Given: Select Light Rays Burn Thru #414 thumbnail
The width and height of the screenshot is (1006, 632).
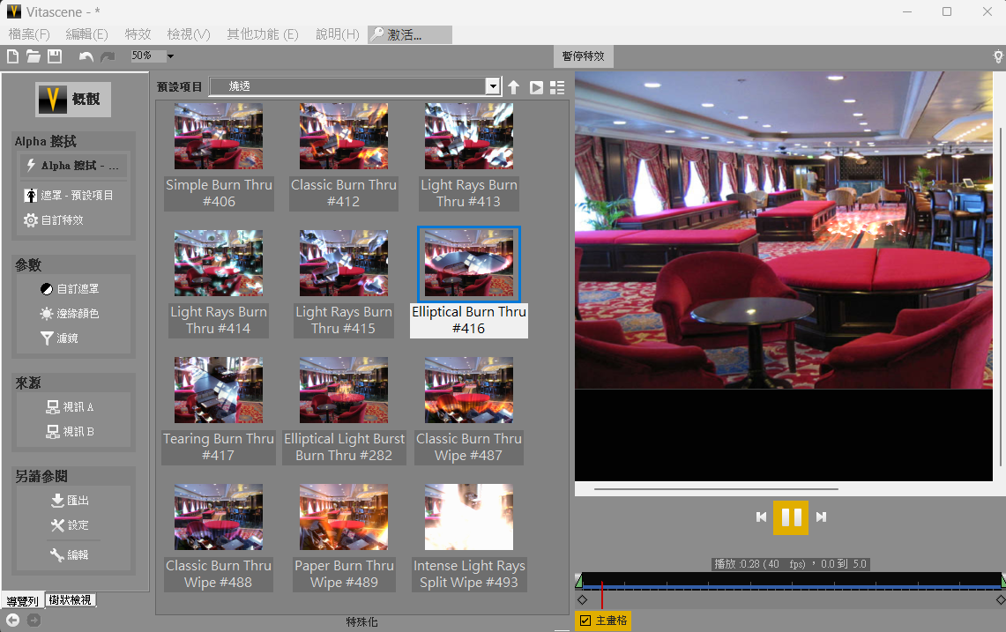Looking at the screenshot, I should [219, 263].
